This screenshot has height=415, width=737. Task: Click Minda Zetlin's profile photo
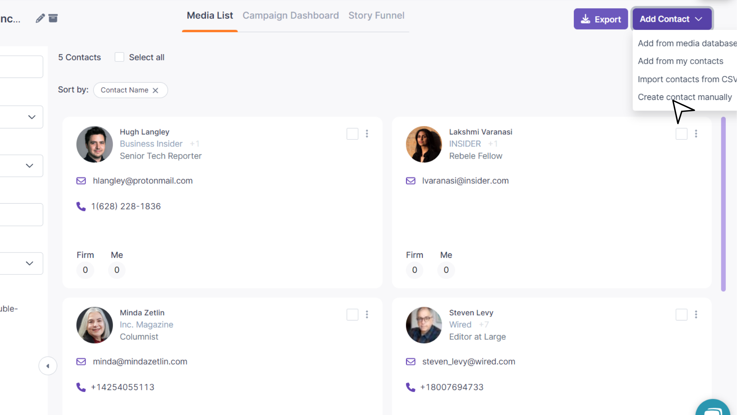94,325
